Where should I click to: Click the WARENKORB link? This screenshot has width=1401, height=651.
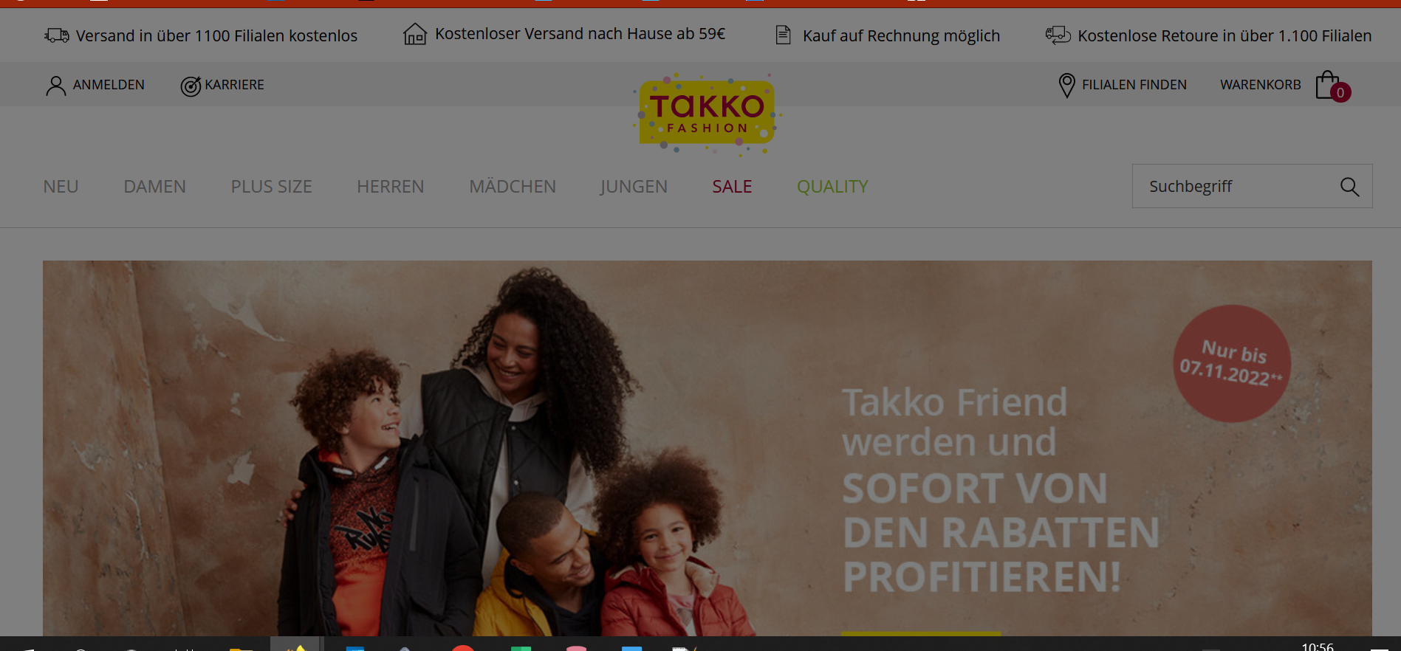(1261, 85)
